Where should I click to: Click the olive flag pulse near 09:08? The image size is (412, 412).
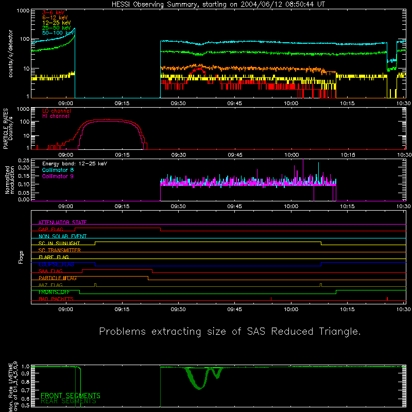(x=95, y=285)
